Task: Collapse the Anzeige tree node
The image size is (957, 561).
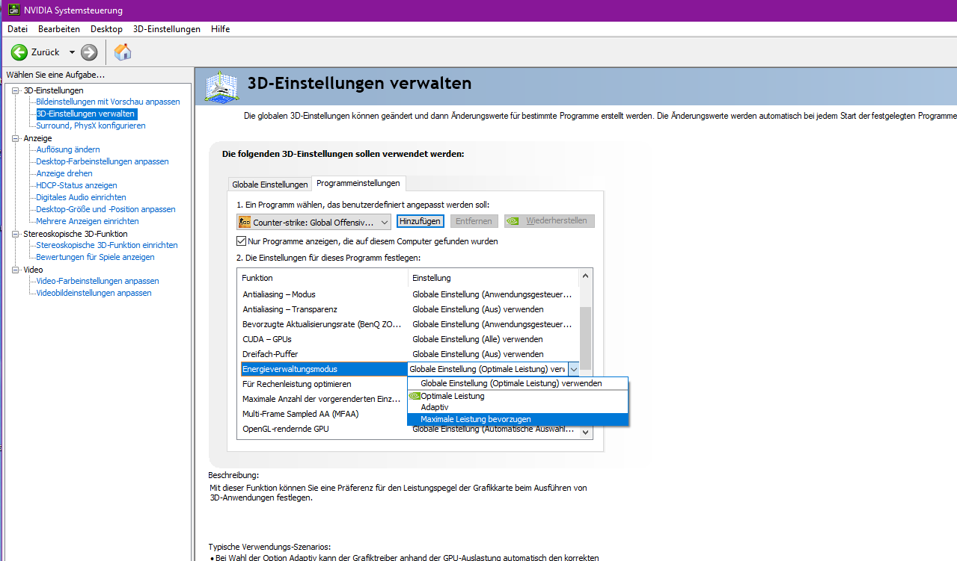Action: 16,138
